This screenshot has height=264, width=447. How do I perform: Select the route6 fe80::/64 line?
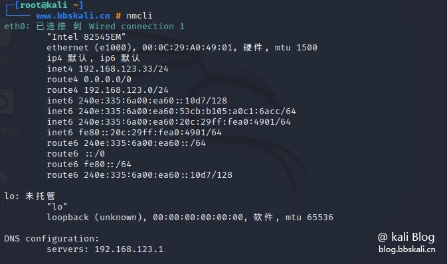(89, 165)
